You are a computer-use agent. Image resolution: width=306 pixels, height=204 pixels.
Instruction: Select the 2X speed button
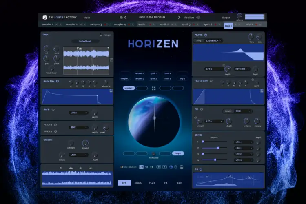tap(152, 167)
